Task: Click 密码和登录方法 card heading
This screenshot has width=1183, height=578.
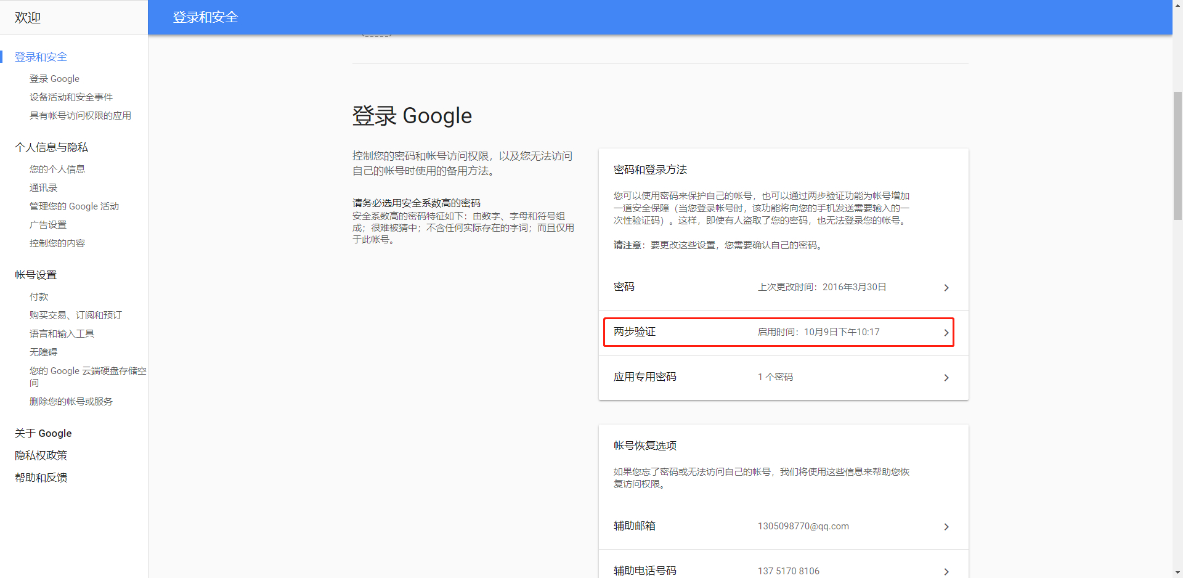Action: (x=650, y=169)
